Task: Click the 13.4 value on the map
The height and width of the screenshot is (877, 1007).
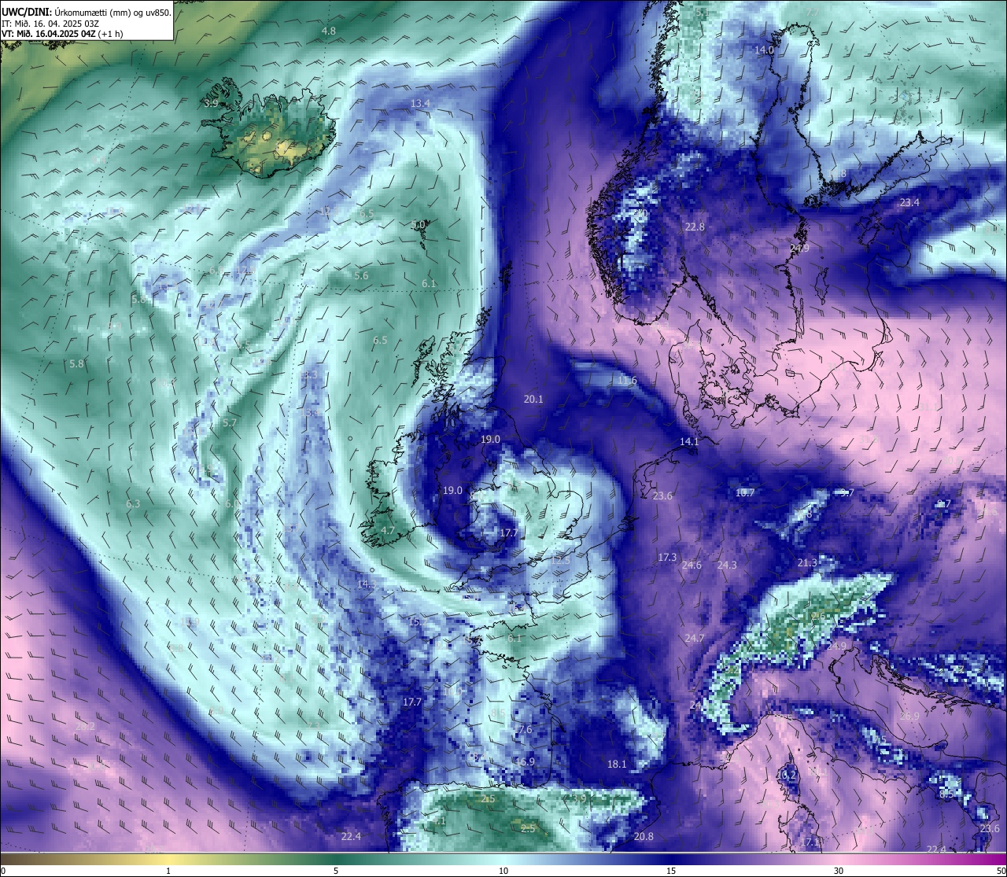Action: point(420,104)
